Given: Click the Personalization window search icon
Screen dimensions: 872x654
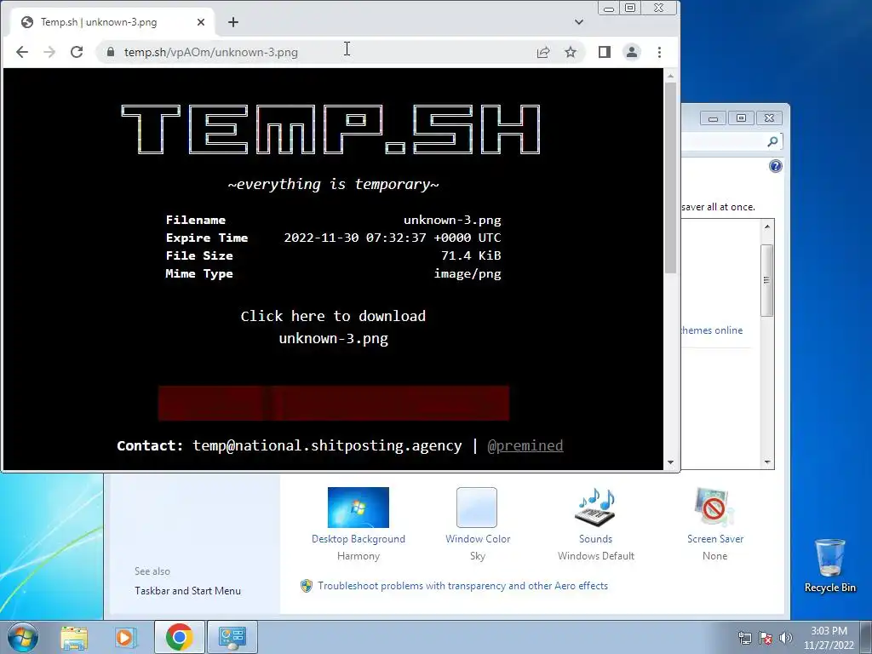Looking at the screenshot, I should tap(772, 142).
